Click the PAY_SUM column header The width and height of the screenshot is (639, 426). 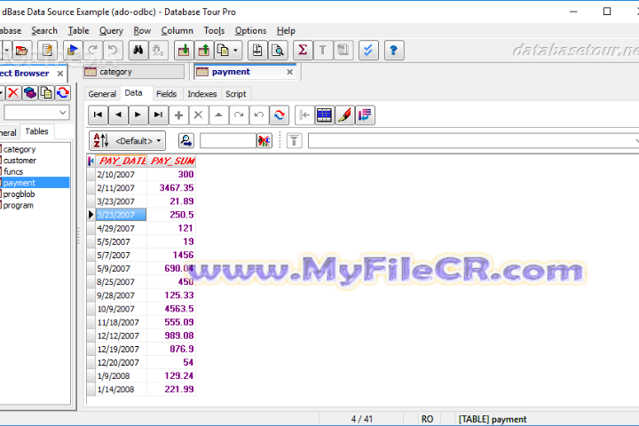click(171, 161)
